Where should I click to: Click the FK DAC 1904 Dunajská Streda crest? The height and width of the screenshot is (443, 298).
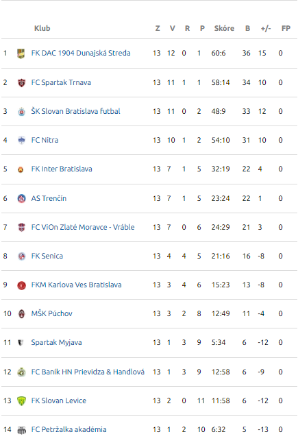click(21, 53)
